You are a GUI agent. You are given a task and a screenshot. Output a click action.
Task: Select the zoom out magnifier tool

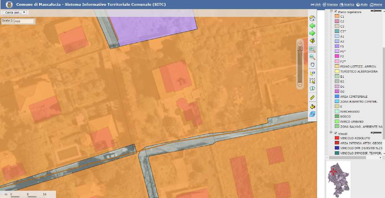[x=312, y=57]
